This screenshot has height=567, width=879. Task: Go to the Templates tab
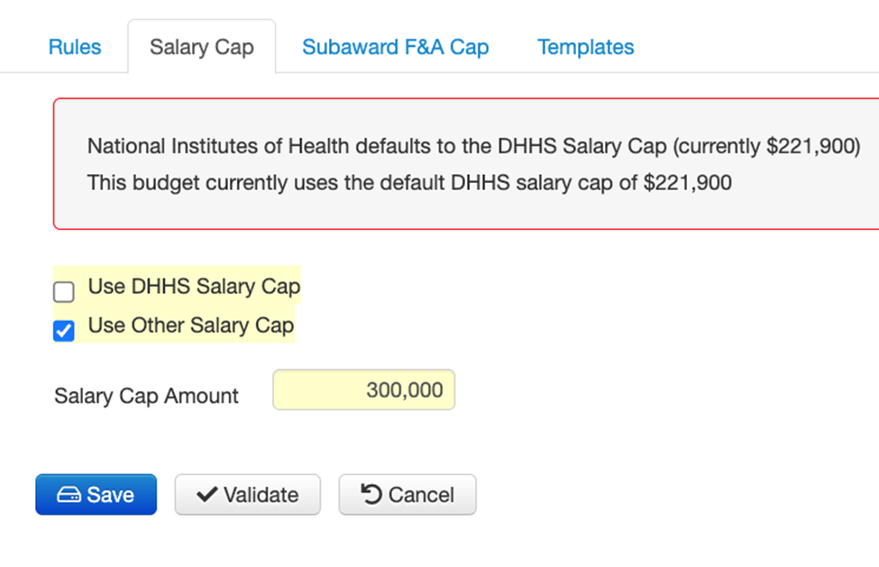click(586, 47)
